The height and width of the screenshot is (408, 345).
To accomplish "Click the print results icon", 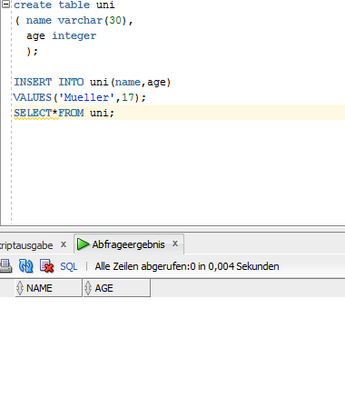I will pyautogui.click(x=5, y=265).
